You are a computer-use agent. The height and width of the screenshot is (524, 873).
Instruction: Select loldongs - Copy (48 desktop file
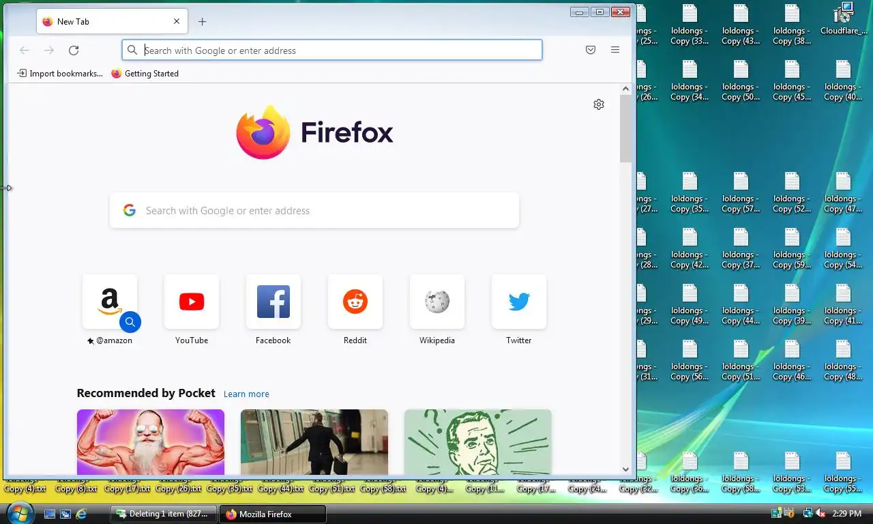843,360
